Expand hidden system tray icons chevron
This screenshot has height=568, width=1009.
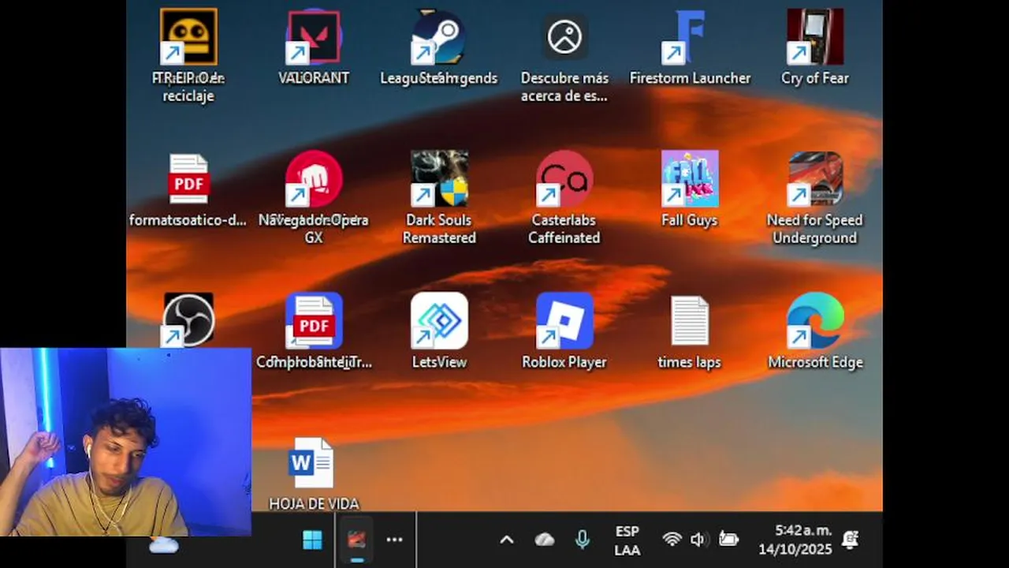tap(507, 540)
